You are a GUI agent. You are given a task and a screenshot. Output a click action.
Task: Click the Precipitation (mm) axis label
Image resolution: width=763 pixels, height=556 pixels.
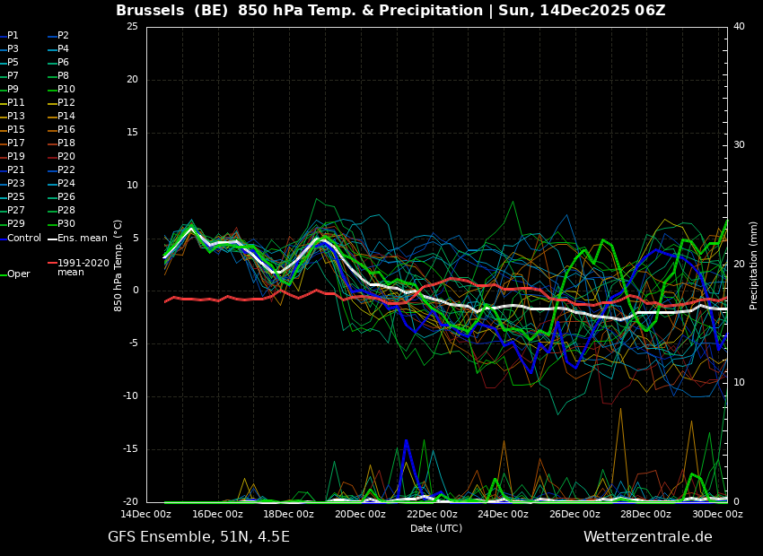coord(754,265)
